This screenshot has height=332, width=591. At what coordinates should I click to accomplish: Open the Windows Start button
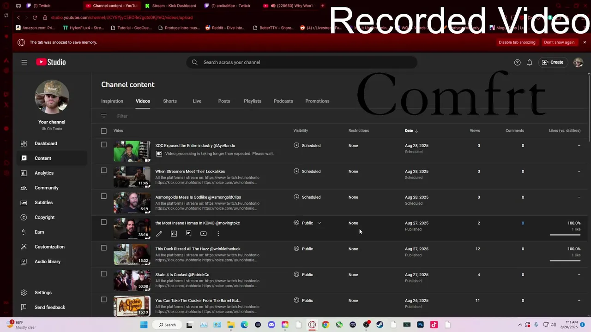tap(144, 325)
